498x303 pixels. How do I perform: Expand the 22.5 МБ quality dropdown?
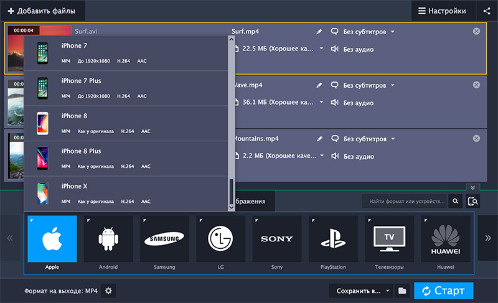point(321,49)
